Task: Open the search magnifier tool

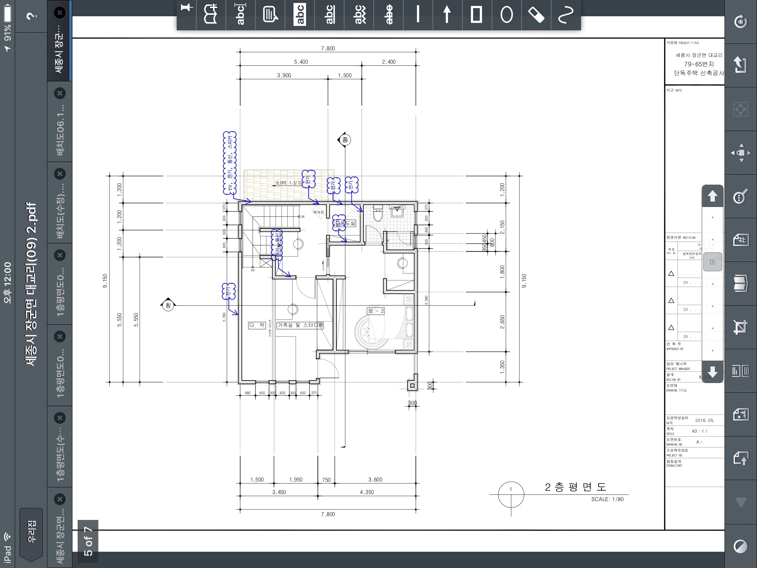Action: click(x=741, y=196)
